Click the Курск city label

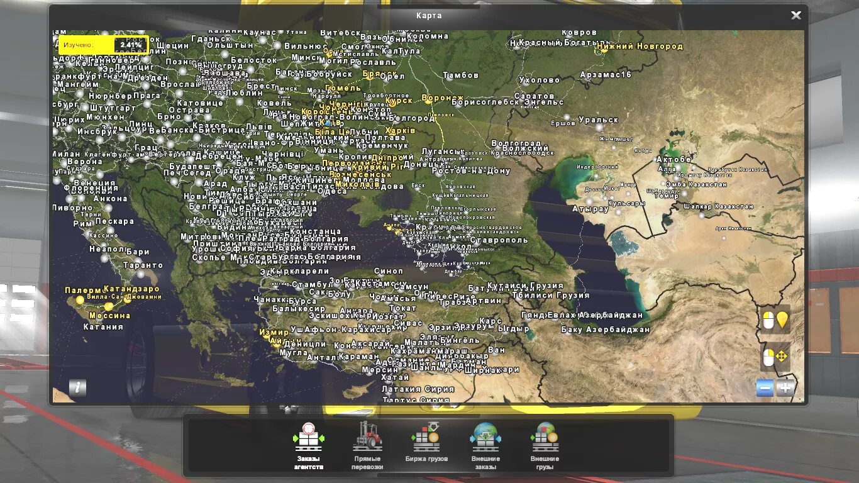[399, 101]
